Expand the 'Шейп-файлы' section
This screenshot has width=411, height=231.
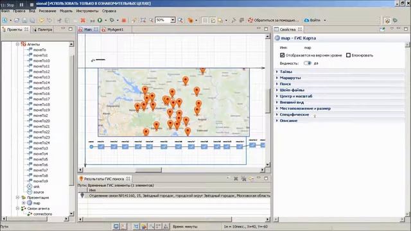(277, 90)
